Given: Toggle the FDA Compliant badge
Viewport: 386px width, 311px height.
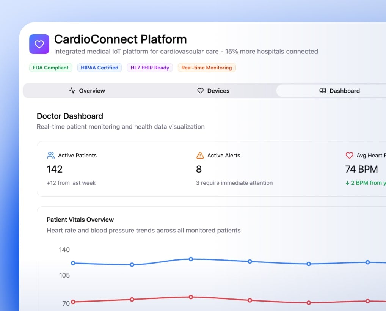Looking at the screenshot, I should point(50,68).
